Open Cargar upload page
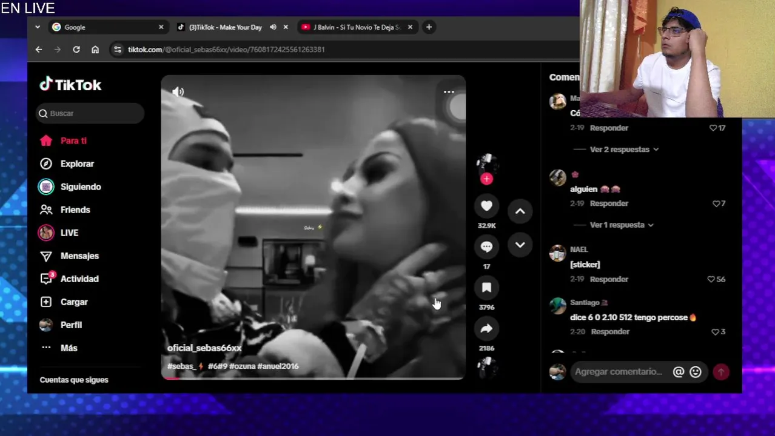The image size is (775, 436). [x=74, y=302]
